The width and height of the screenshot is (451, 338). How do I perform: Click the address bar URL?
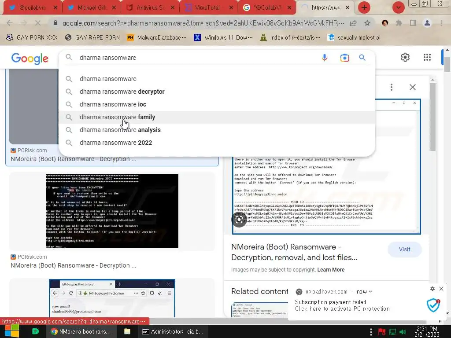click(x=203, y=23)
